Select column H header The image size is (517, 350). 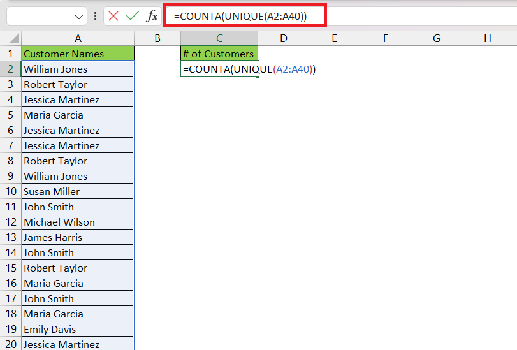pos(488,38)
